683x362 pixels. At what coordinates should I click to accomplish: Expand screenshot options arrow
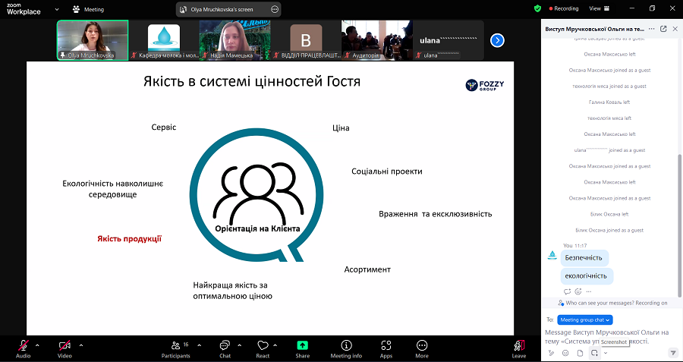point(606,353)
